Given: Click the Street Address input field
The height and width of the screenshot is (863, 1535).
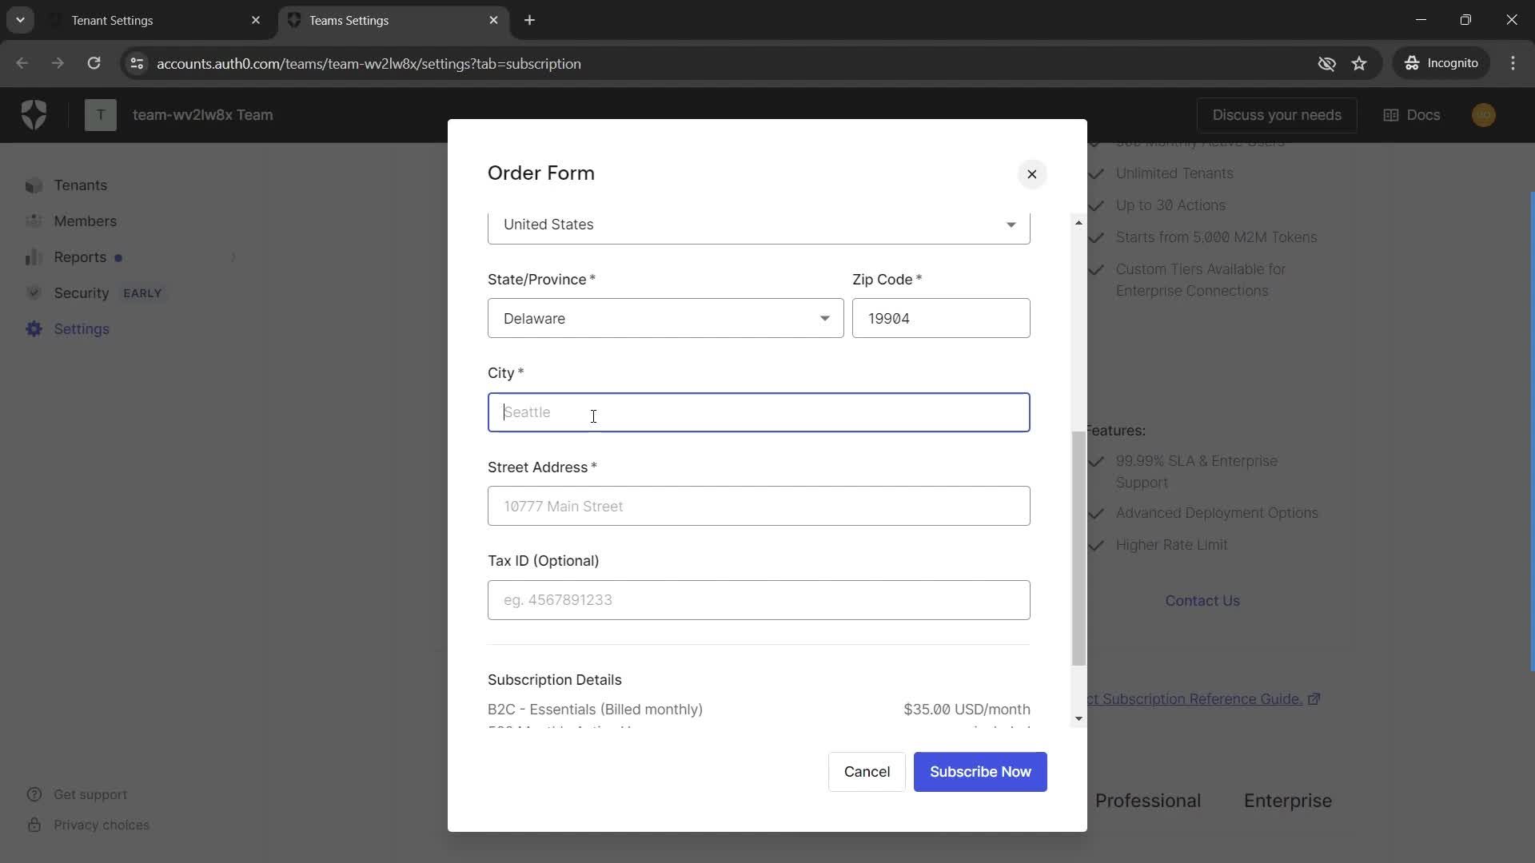Looking at the screenshot, I should [759, 506].
